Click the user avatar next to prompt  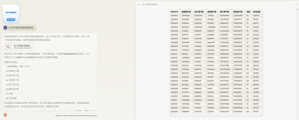coord(6,28)
